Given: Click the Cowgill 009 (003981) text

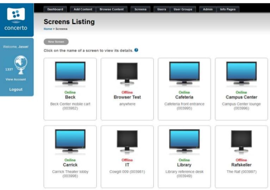Looking at the screenshot, I should point(127,172).
